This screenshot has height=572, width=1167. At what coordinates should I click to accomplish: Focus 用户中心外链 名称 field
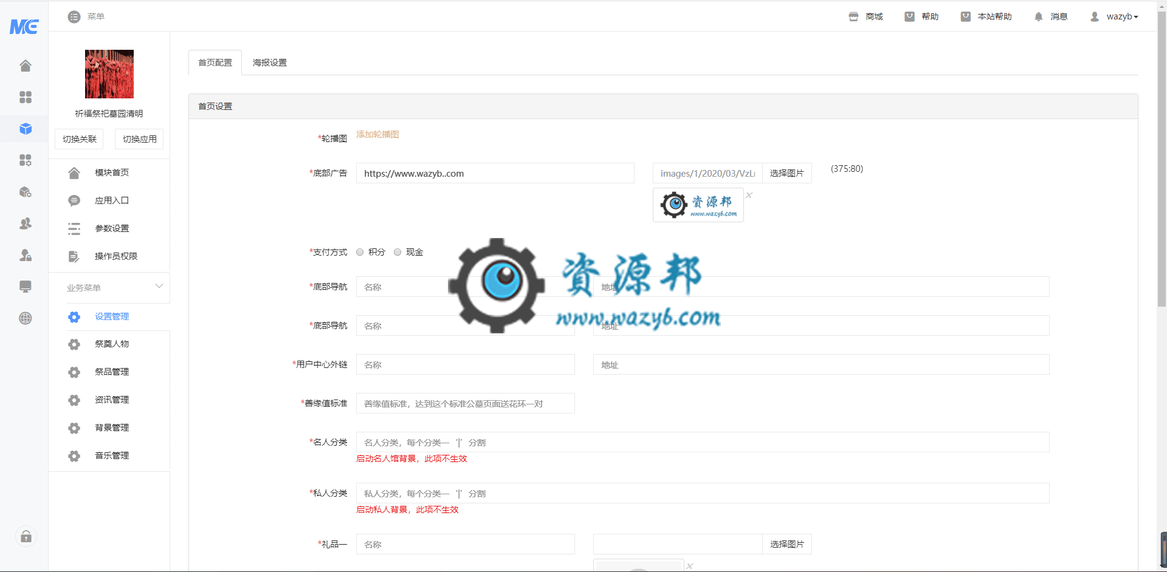pyautogui.click(x=466, y=364)
